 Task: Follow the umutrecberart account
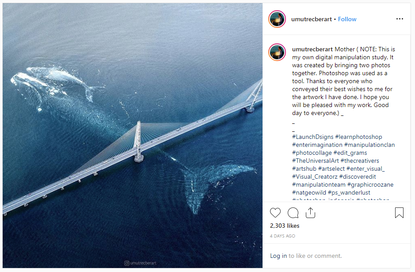coord(347,19)
